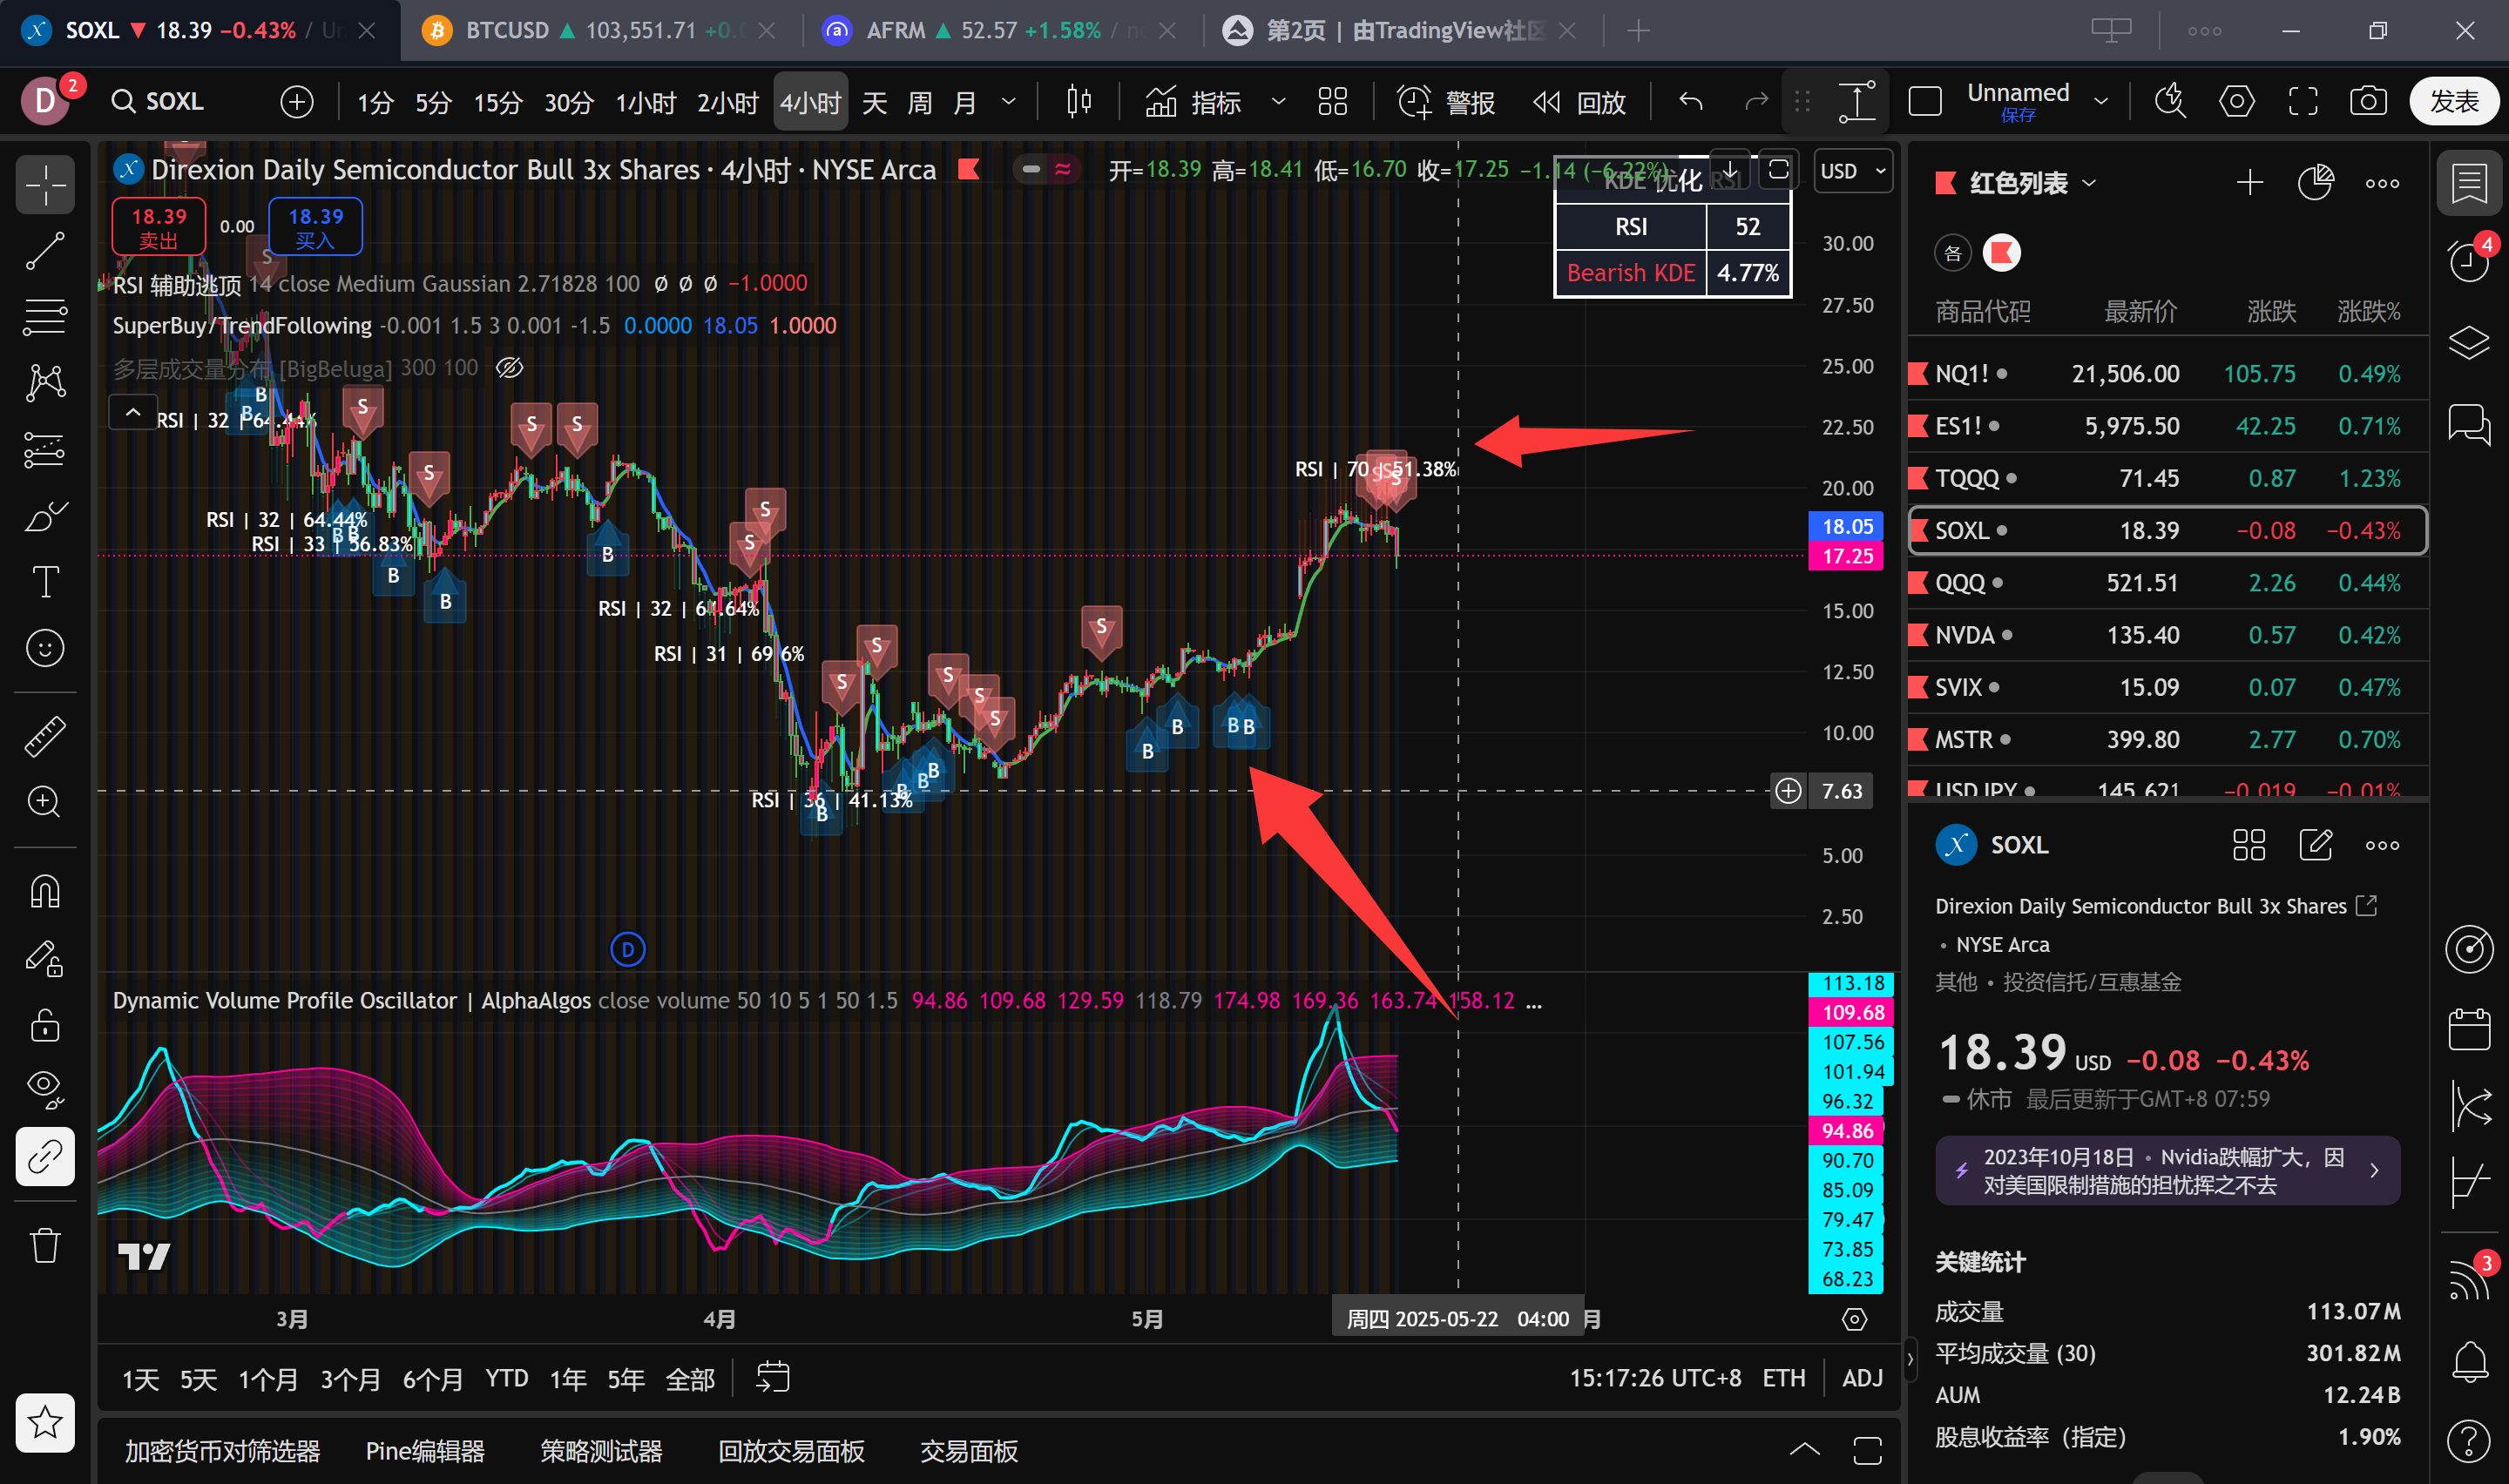The height and width of the screenshot is (1484, 2509).
Task: Toggle stay in drawing mode
Action: 45,958
